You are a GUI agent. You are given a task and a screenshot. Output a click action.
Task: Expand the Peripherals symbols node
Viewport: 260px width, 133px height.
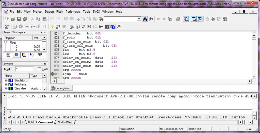(x=6, y=84)
